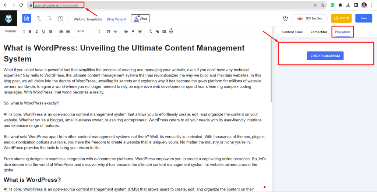Viewport: 377px width, 192px height.
Task: Reload the browser page
Action: point(21,5)
